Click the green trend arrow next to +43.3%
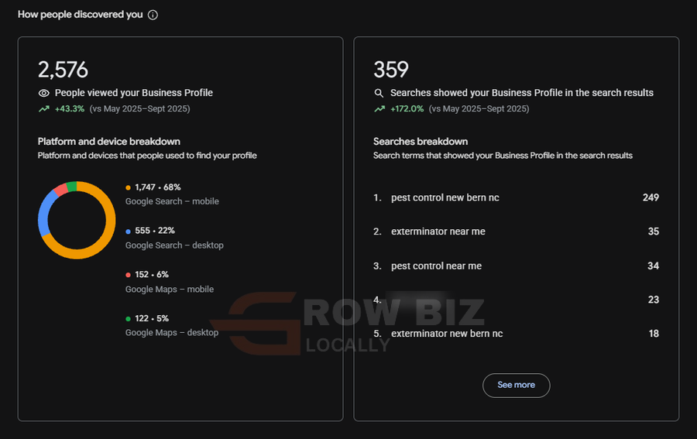 [x=44, y=109]
